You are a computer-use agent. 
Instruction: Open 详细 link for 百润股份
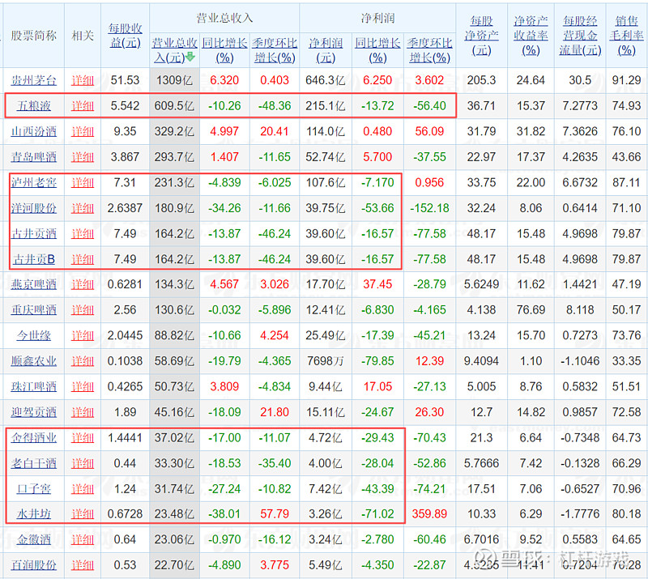pos(83,565)
